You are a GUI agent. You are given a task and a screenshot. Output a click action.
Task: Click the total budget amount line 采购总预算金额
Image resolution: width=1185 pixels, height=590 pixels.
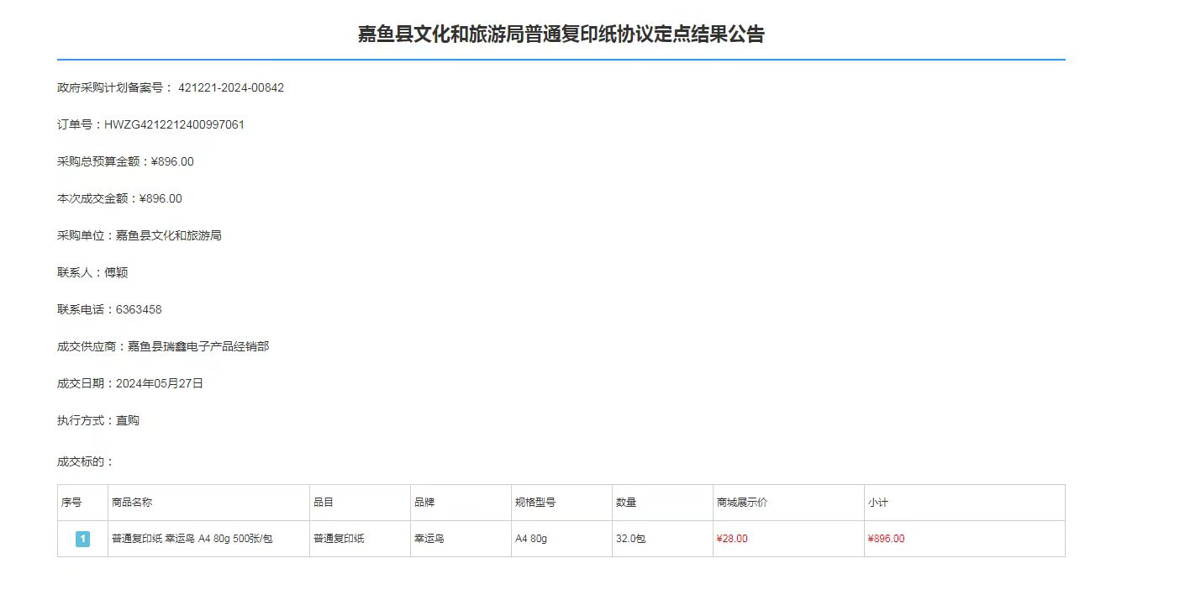point(125,161)
